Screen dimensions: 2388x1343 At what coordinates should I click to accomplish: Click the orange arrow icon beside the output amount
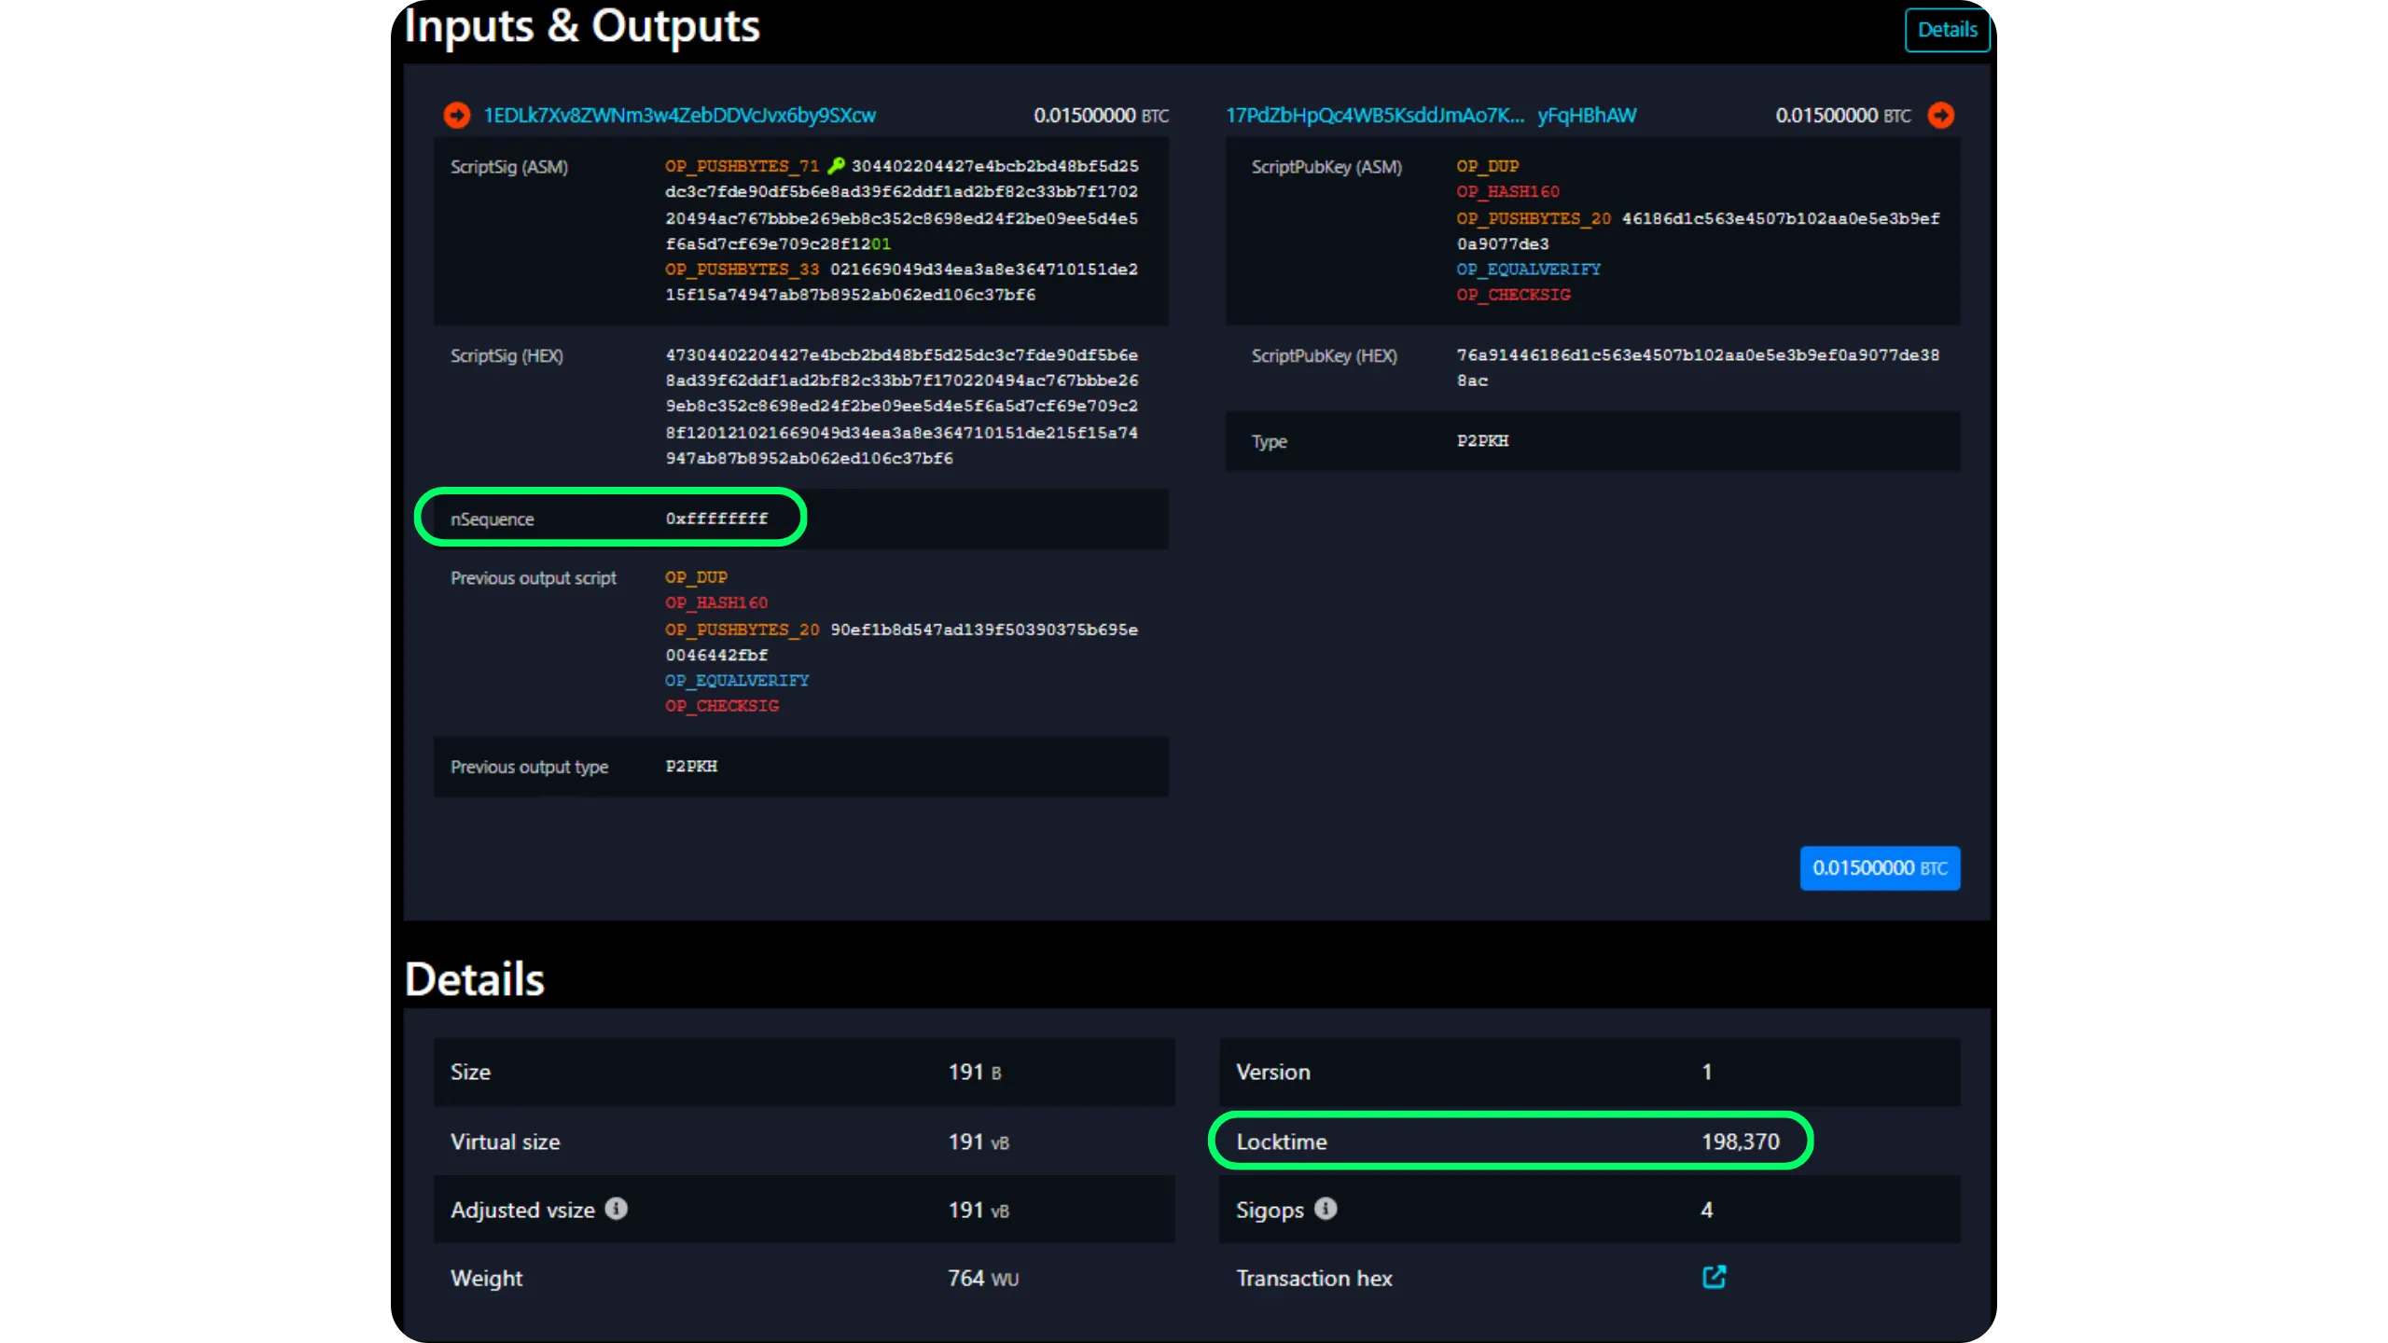[x=1941, y=115]
